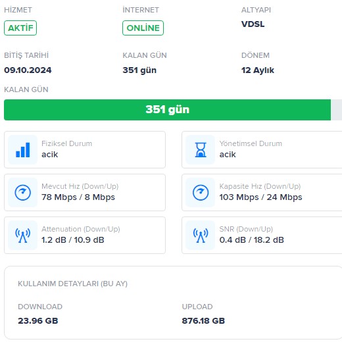Image resolution: width=342 pixels, height=352 pixels.
Task: Click the hourglass Yönetimsel Durum icon
Action: tap(201, 150)
